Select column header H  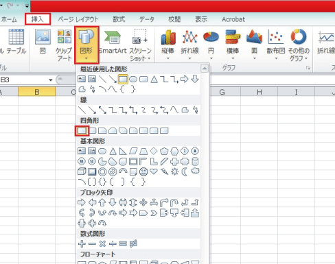pyautogui.click(x=259, y=92)
